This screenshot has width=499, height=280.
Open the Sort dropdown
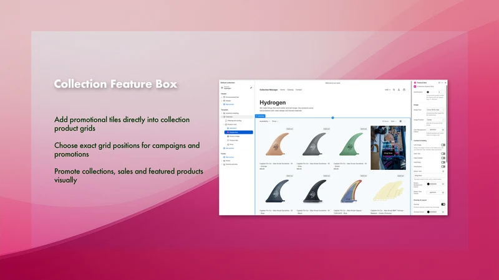[x=394, y=121]
